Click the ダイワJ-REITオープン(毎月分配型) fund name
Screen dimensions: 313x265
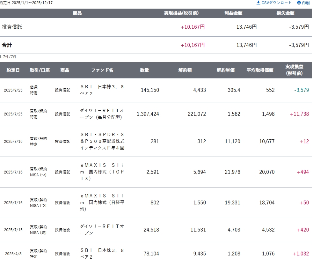[x=102, y=114]
